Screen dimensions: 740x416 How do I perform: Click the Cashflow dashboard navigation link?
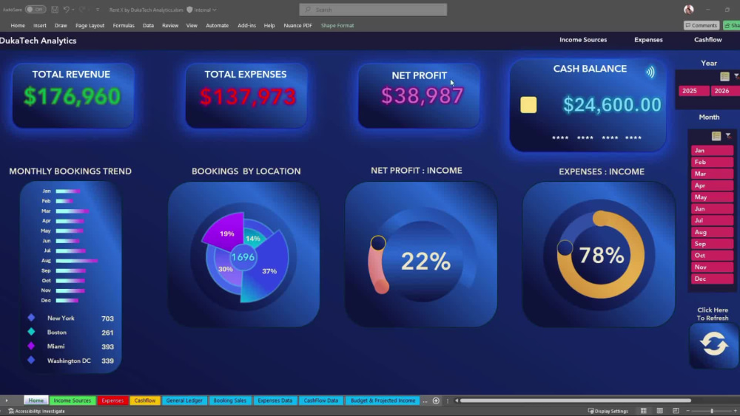tap(708, 40)
